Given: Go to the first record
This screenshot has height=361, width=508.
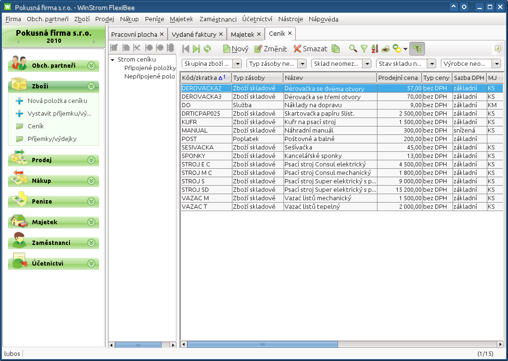Looking at the screenshot, I should point(186,49).
